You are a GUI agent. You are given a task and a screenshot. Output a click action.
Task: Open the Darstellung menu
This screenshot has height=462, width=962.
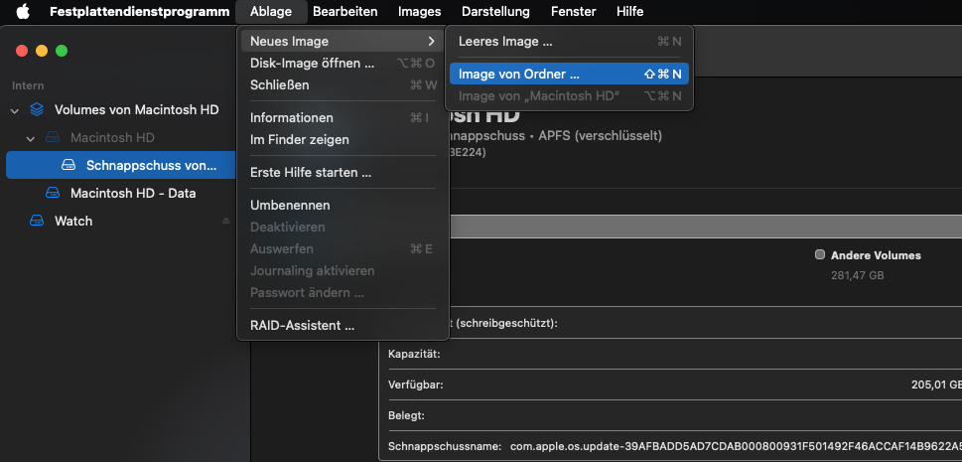495,11
